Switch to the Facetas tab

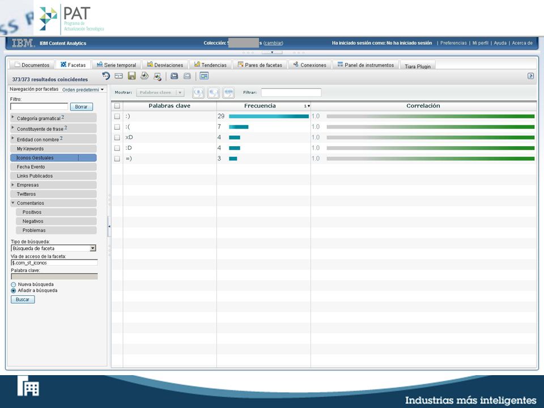(x=73, y=65)
